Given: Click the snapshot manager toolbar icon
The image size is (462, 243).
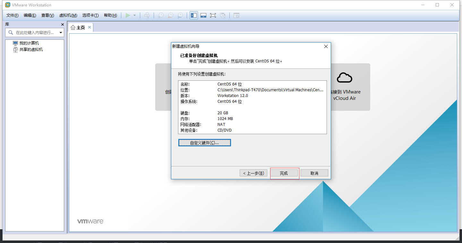Looking at the screenshot, I should pos(181,15).
